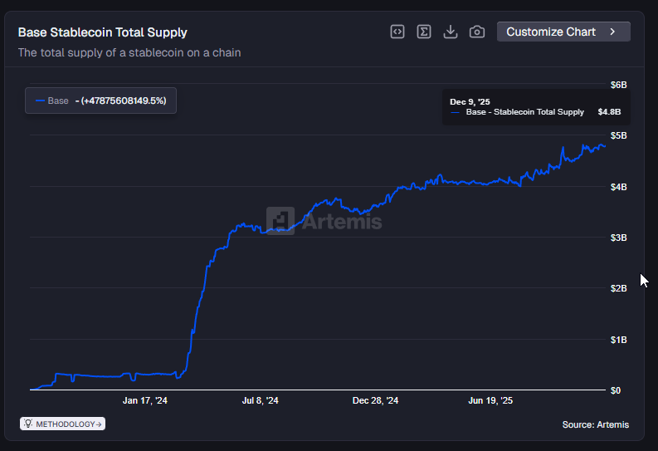Viewport: 658px width, 451px height.
Task: Download chart data with download icon
Action: 451,32
